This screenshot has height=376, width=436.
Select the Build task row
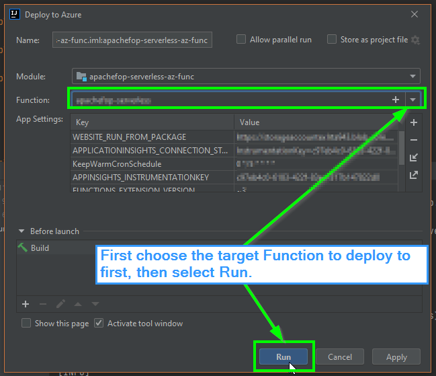pos(219,248)
